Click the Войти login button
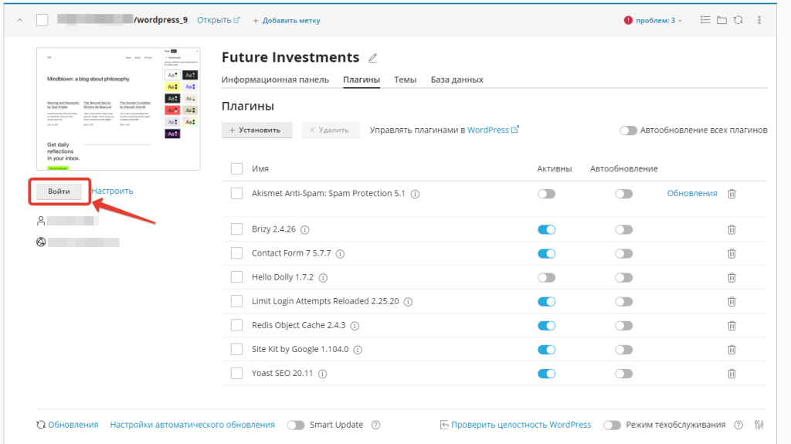The width and height of the screenshot is (791, 444). click(x=59, y=191)
